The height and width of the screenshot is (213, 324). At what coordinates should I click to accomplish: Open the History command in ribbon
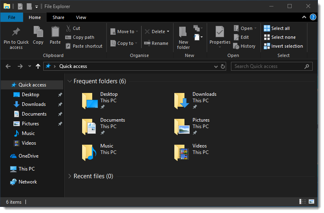click(x=244, y=46)
